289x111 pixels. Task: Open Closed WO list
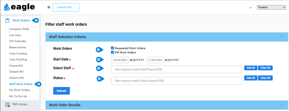click(16, 72)
